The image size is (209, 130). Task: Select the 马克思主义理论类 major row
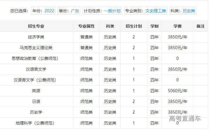pos(36,48)
